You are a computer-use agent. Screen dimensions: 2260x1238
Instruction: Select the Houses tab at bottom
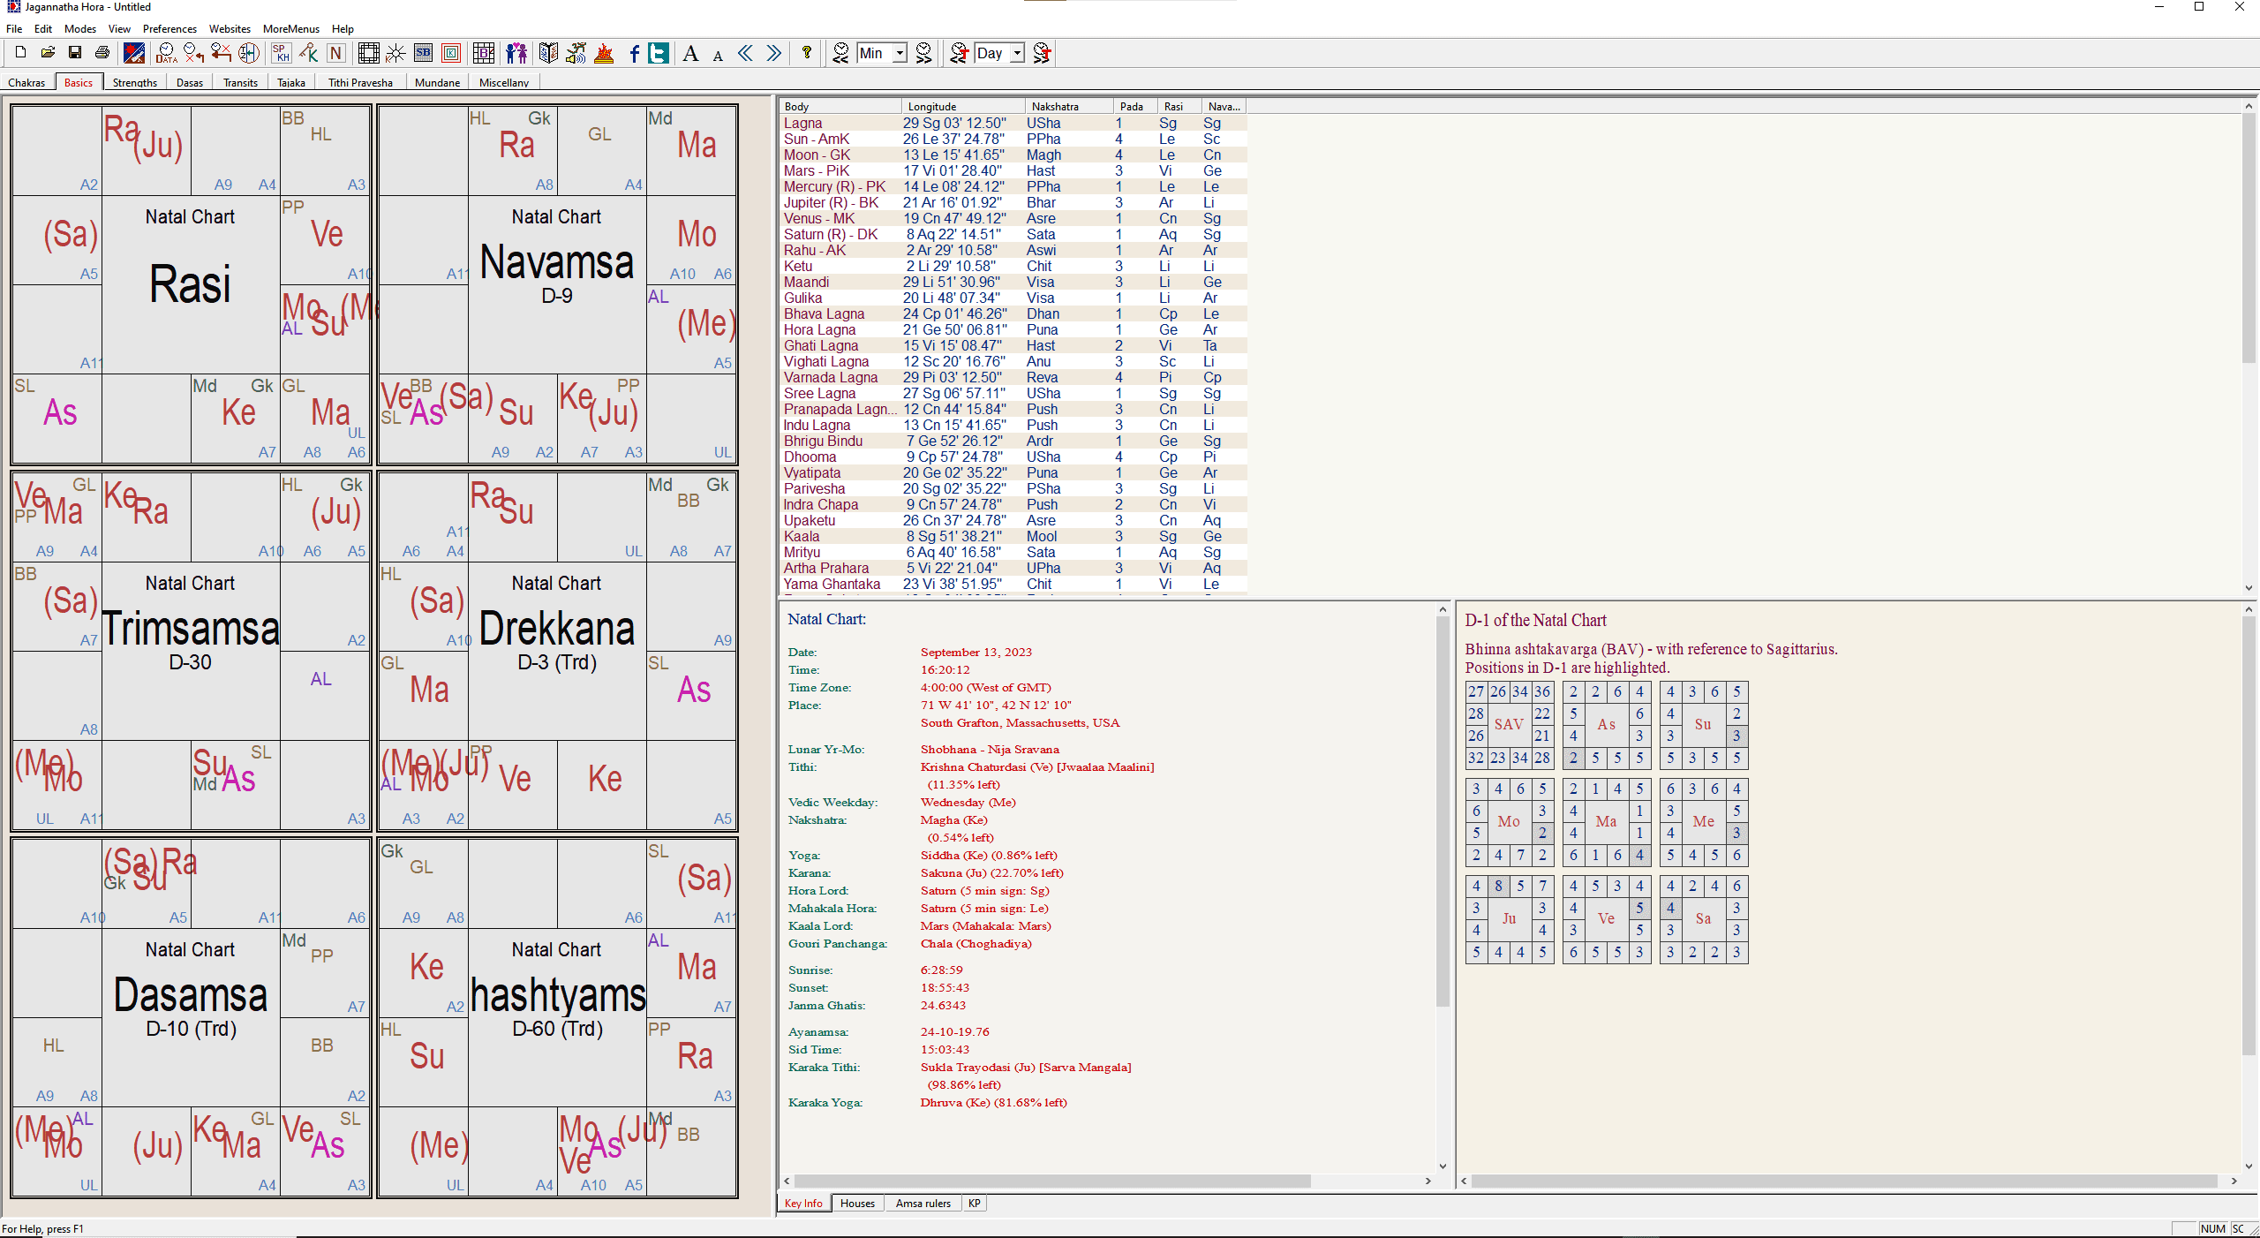click(x=856, y=1203)
